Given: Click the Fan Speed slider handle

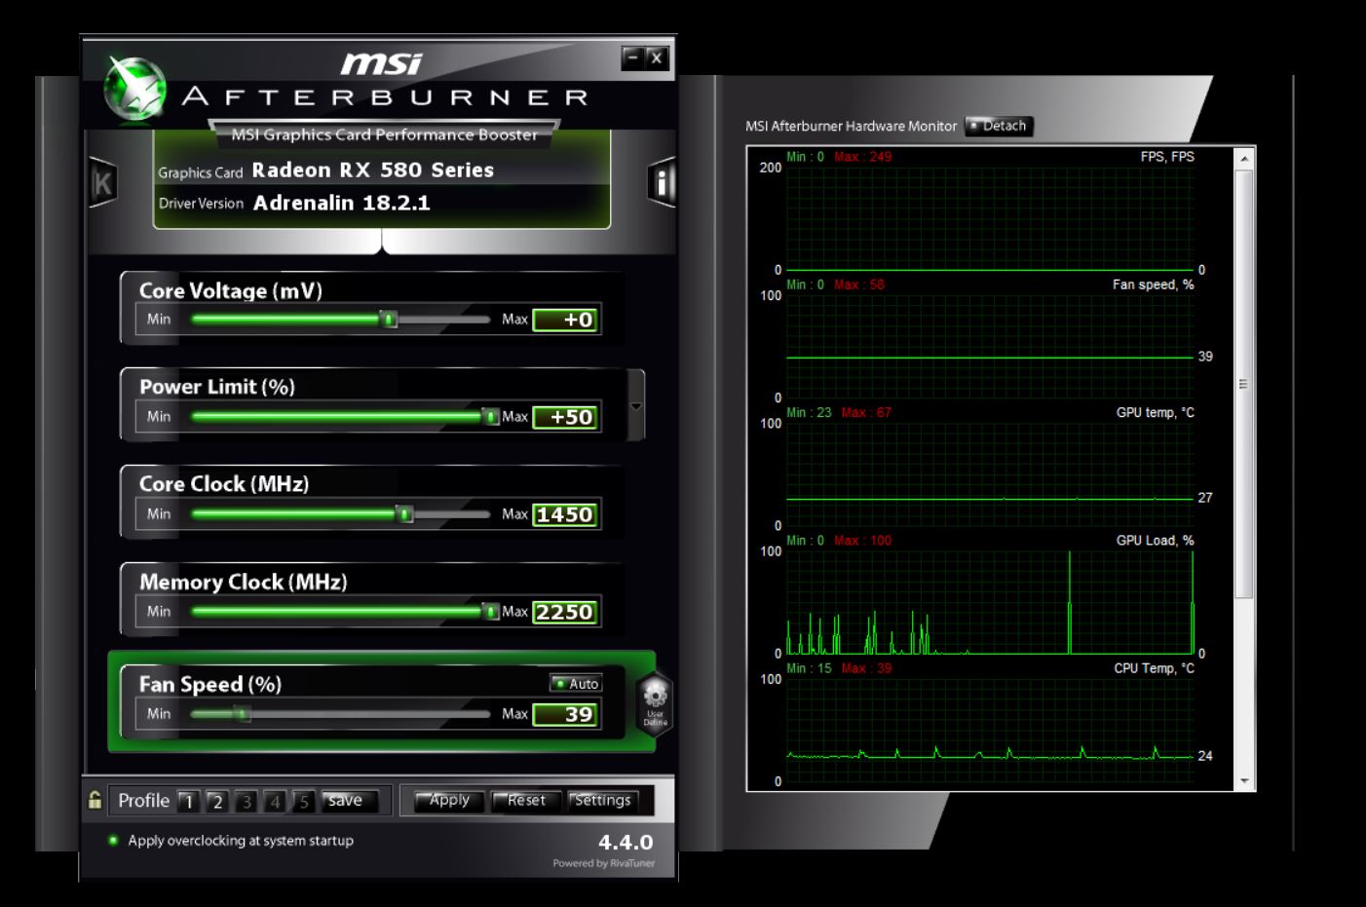Looking at the screenshot, I should pos(243,714).
